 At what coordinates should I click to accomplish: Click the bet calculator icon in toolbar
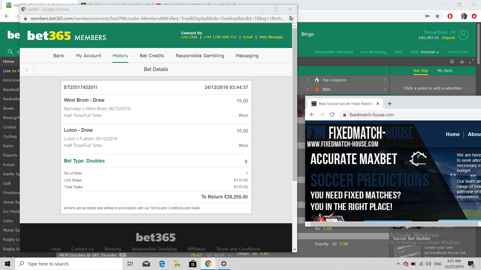click(452, 61)
